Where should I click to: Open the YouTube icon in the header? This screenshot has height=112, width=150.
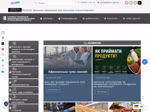click(x=131, y=3)
